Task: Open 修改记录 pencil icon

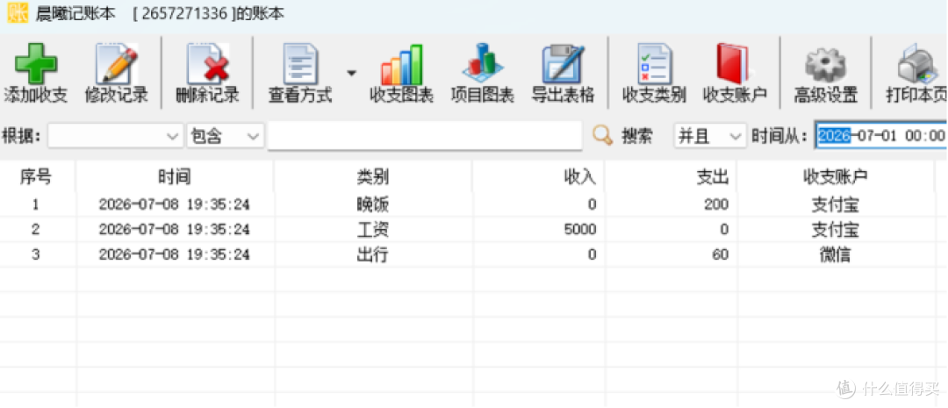Action: tap(117, 65)
